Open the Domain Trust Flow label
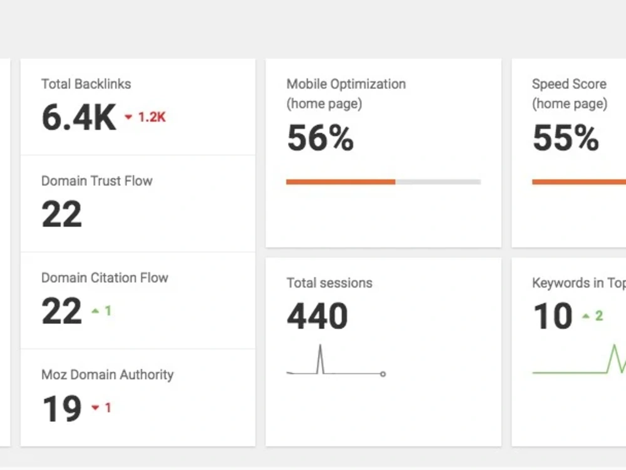 click(x=97, y=180)
